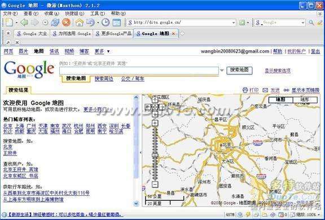Click the 显示搜索选项 link
The image size is (325, 220).
[x=278, y=71]
